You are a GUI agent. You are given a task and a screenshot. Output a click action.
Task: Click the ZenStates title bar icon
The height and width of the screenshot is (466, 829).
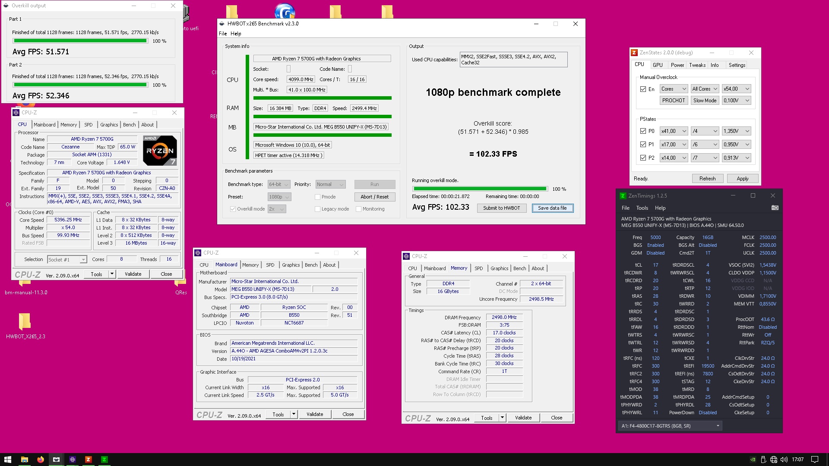point(634,53)
